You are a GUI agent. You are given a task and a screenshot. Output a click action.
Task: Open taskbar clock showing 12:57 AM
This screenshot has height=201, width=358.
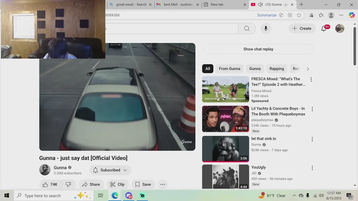pos(334,196)
